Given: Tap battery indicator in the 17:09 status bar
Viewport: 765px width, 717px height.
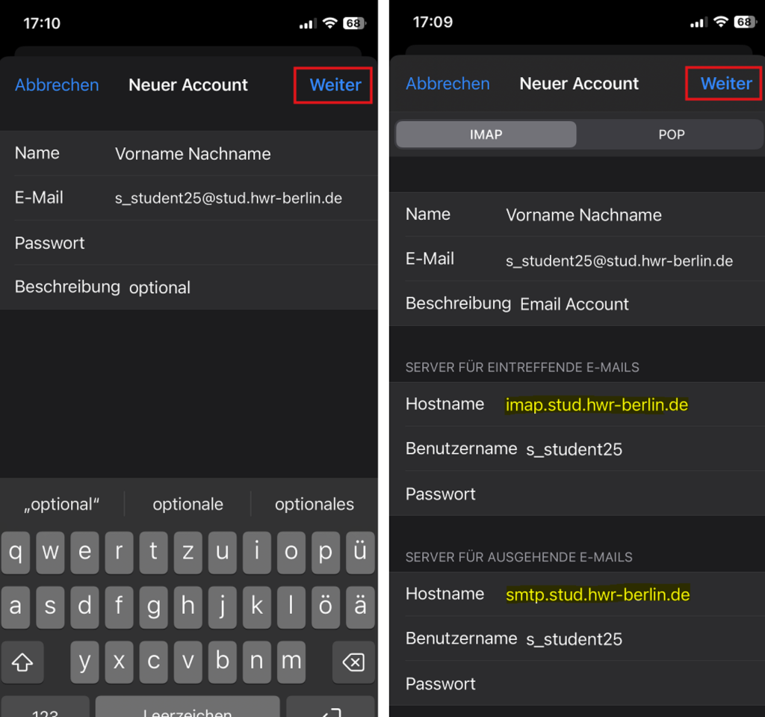Looking at the screenshot, I should (743, 22).
